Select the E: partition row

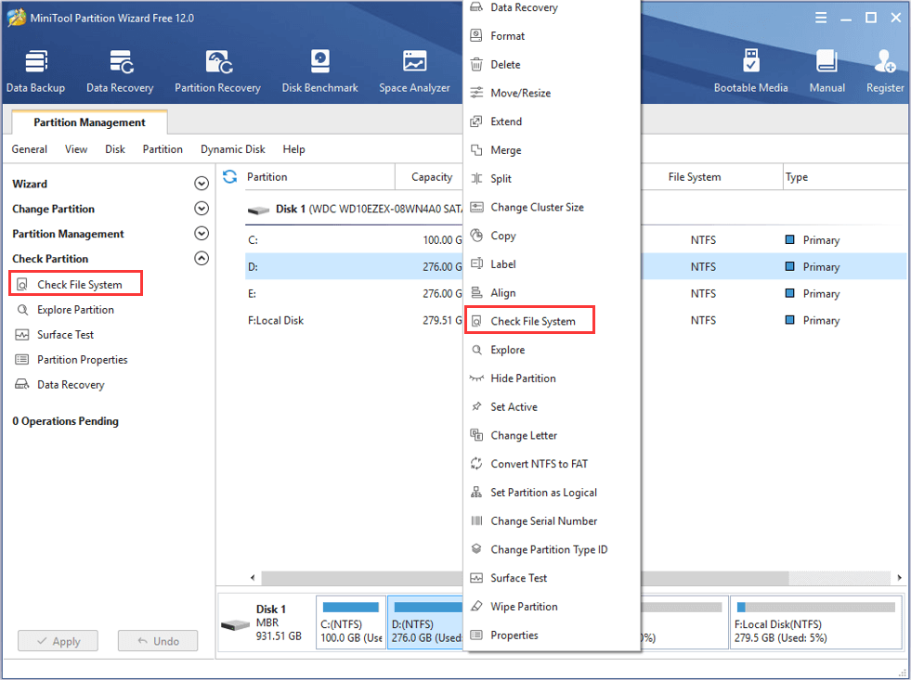click(353, 293)
